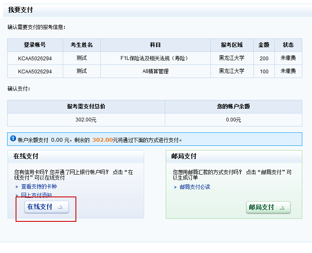Image resolution: width=312 pixels, height=253 pixels.
Task: Click the 科目 column header
Action: click(155, 45)
